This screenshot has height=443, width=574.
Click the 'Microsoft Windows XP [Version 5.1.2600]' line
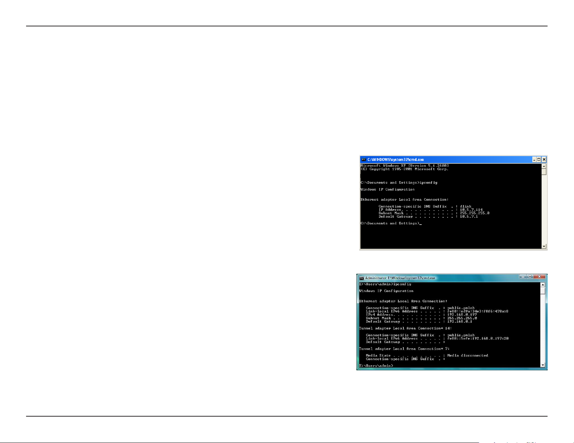coord(405,166)
